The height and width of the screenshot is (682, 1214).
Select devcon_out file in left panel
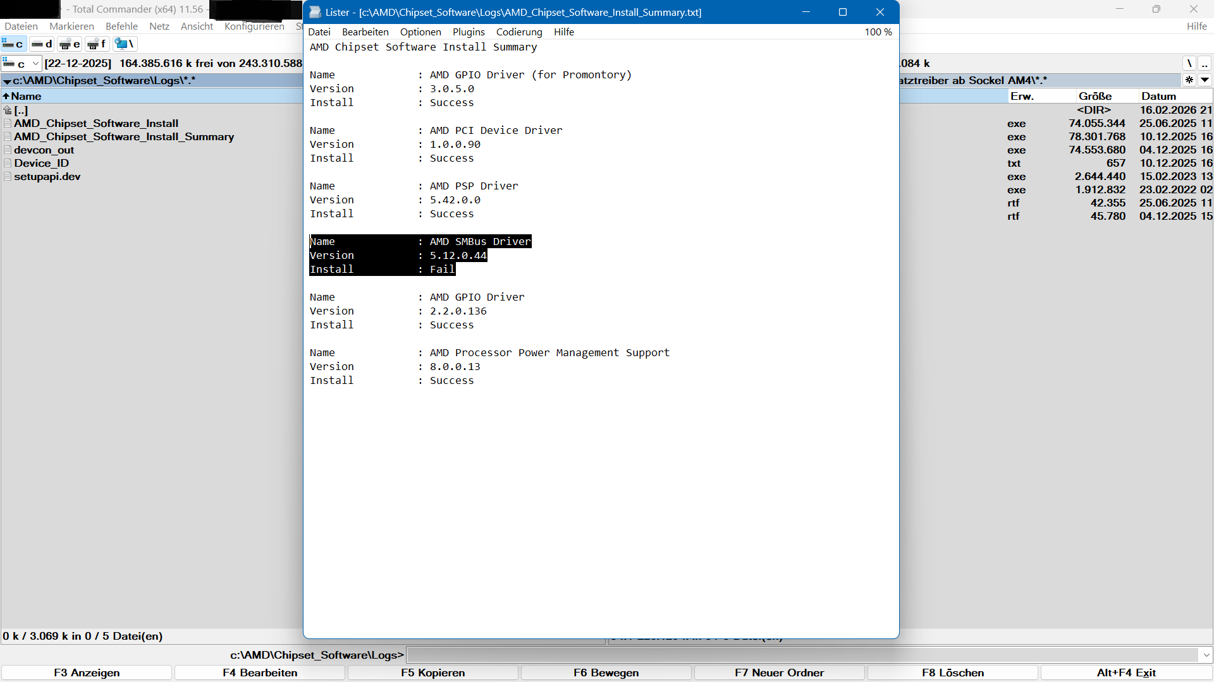pos(44,150)
